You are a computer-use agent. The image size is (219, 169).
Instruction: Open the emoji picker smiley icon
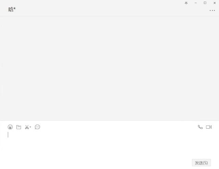[10, 127]
